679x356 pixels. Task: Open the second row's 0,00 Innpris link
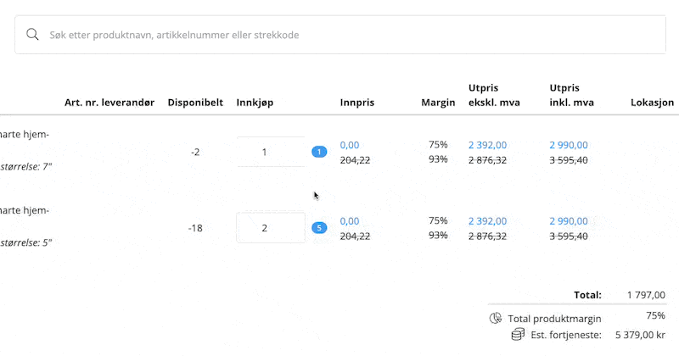coord(350,221)
